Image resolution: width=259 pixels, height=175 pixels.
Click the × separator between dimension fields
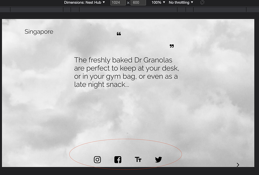128,3
